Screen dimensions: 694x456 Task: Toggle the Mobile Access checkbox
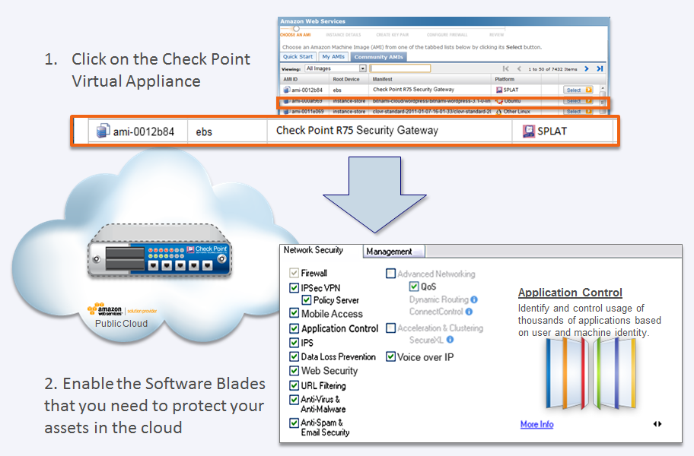pyautogui.click(x=294, y=313)
